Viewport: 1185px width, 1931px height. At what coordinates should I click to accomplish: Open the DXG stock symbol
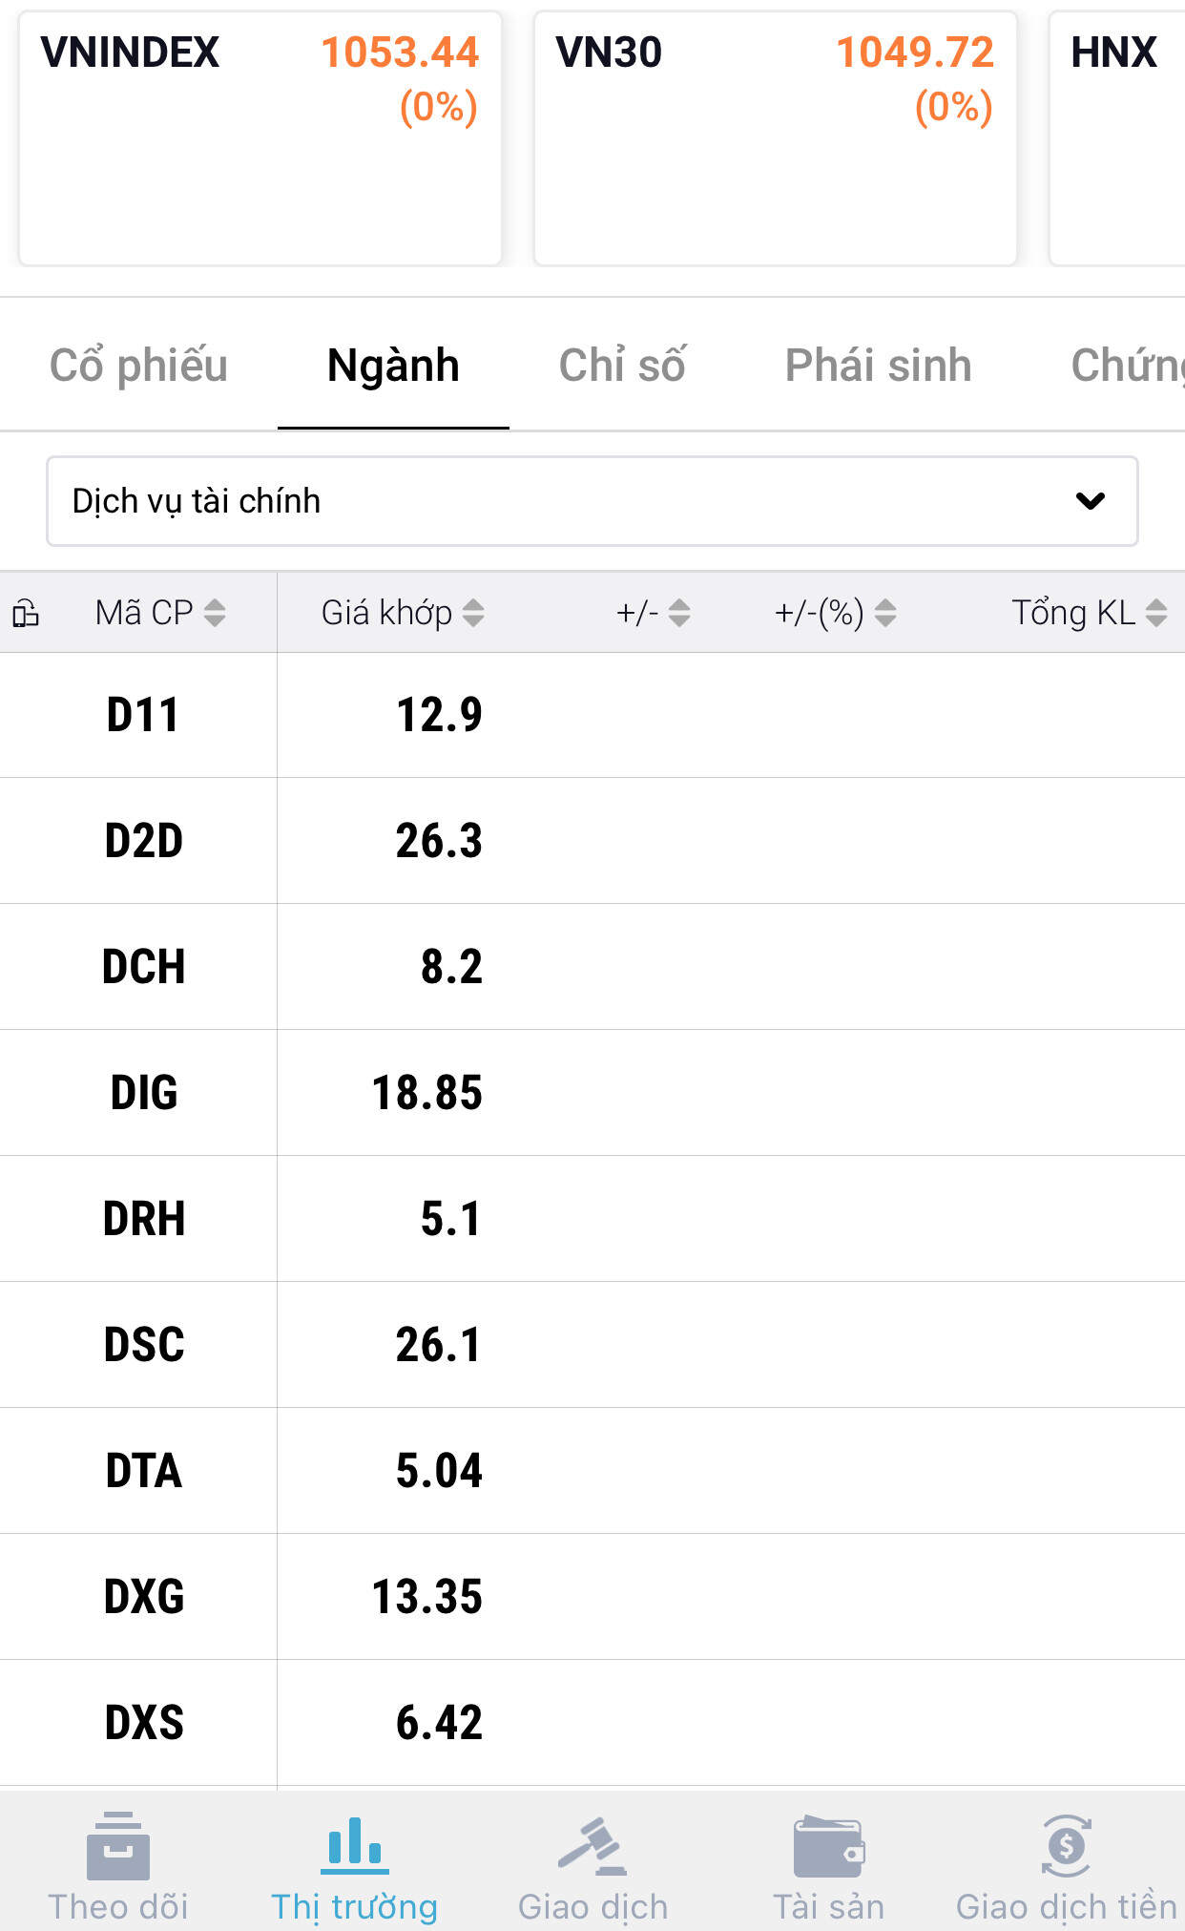[144, 1597]
